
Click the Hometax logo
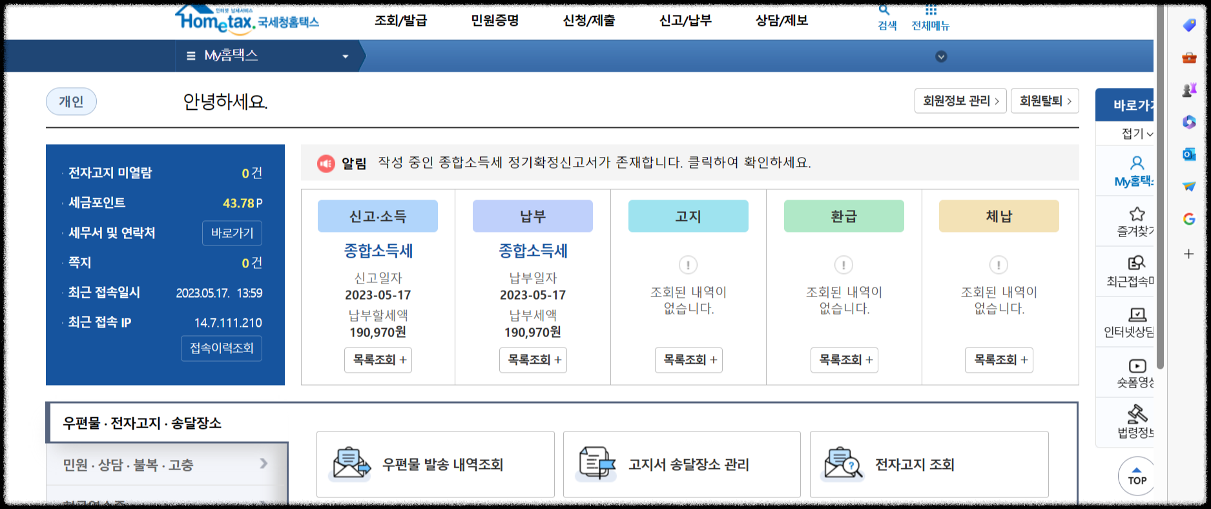click(x=247, y=19)
